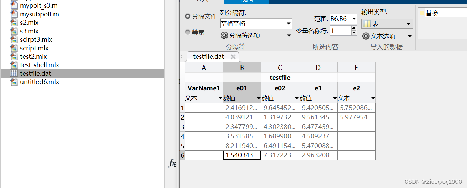Select untitled6.mlx in the file list
467x188 pixels.
click(82, 82)
